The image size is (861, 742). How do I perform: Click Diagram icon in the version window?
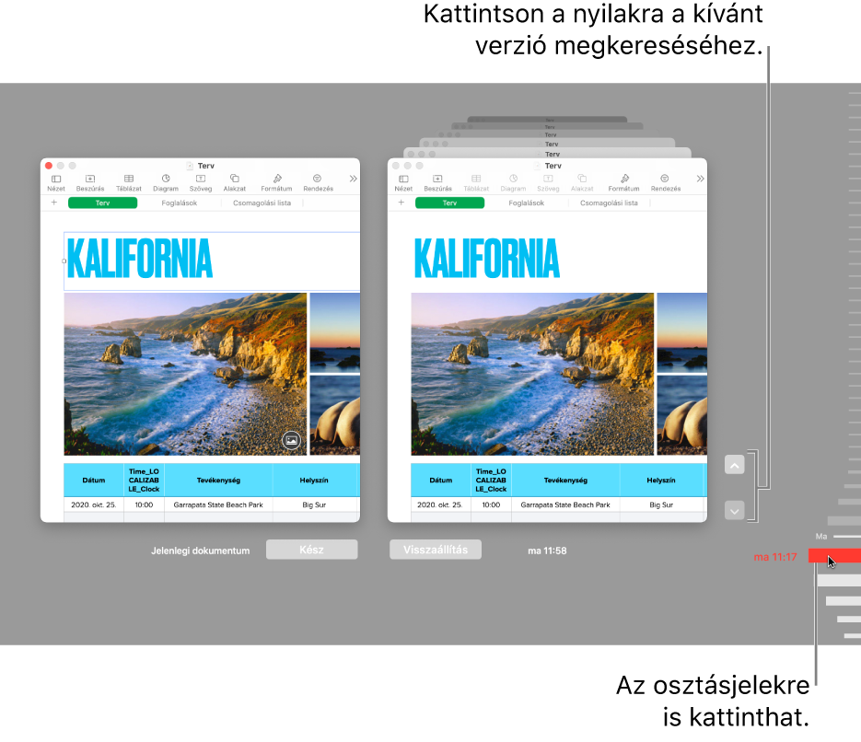pyautogui.click(x=513, y=183)
